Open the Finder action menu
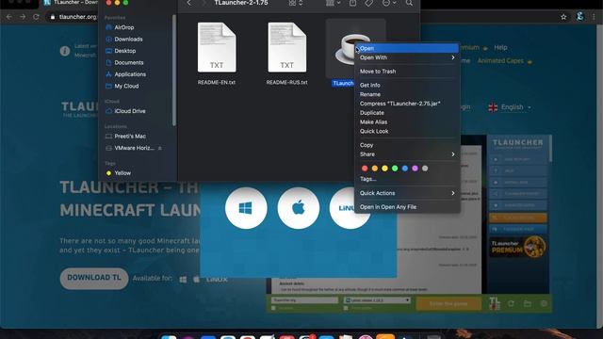Screen dimensions: 603x339 (389, 3)
